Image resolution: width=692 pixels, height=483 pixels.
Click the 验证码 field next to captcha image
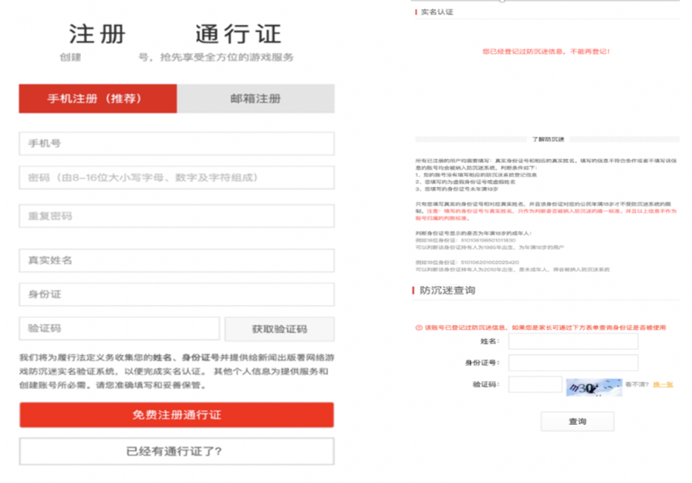(534, 384)
